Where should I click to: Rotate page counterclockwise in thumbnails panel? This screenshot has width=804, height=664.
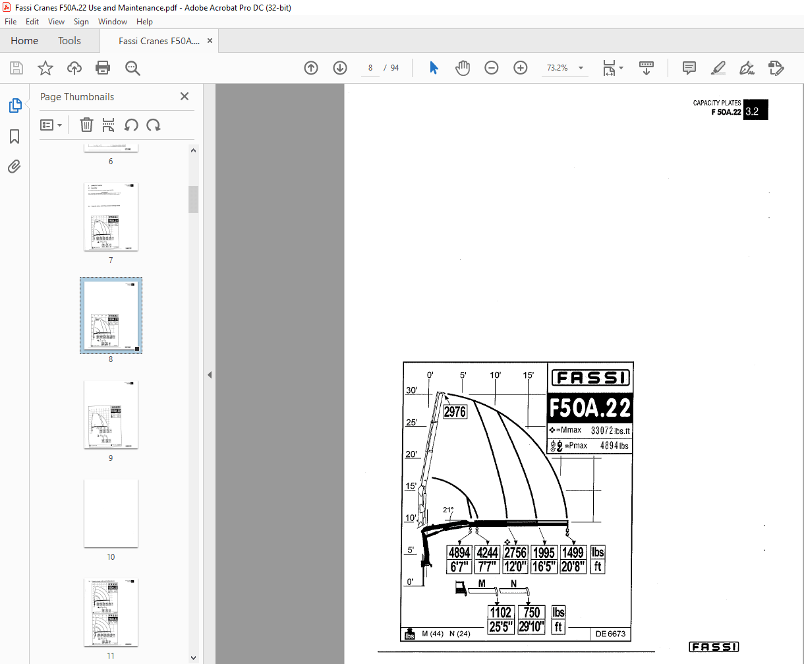[x=131, y=125]
